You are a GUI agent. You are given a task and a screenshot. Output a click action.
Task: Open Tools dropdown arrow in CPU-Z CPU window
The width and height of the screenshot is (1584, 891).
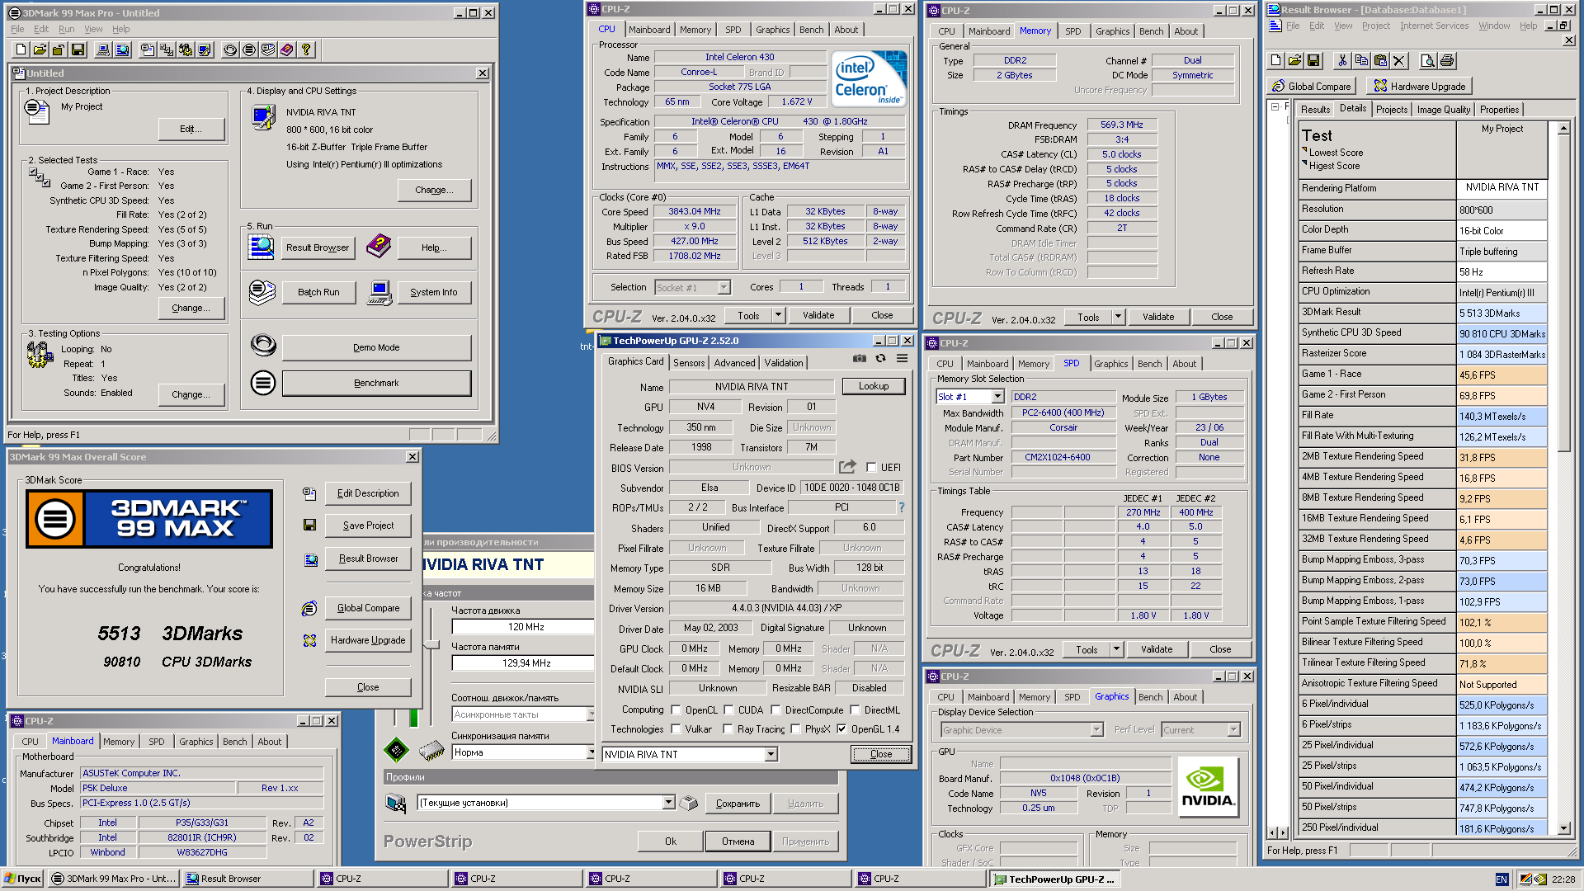coord(778,315)
